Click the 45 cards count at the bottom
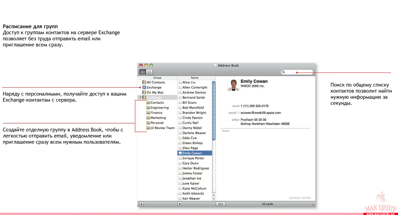Viewport: 398px width, 215px height. coord(267,204)
